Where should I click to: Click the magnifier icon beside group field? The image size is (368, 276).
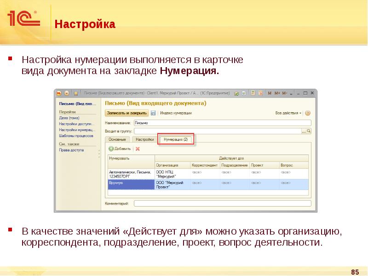click(x=309, y=131)
